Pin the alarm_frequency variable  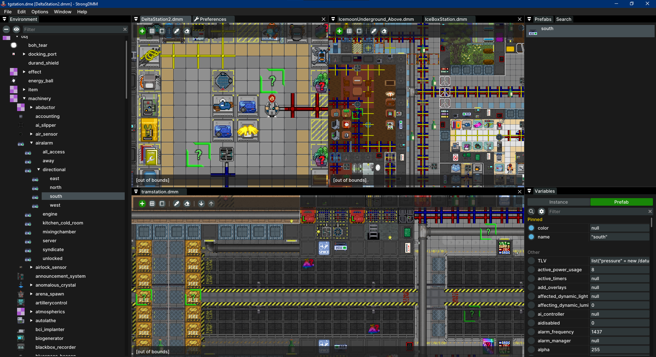(x=531, y=332)
